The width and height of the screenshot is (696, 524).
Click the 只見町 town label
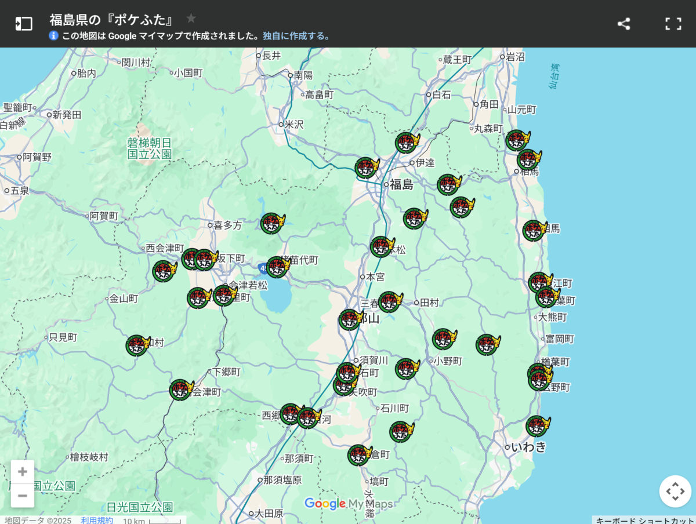tap(63, 337)
